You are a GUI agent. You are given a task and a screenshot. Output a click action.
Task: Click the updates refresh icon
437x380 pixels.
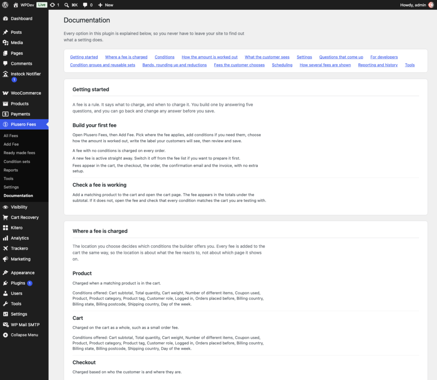point(52,5)
